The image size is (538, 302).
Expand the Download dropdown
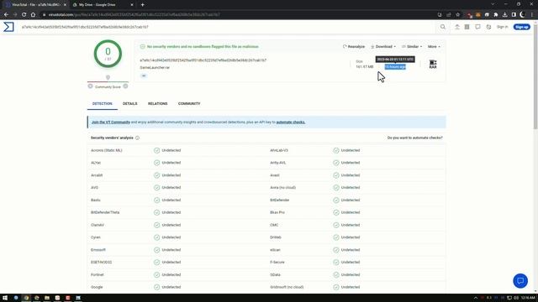(383, 47)
